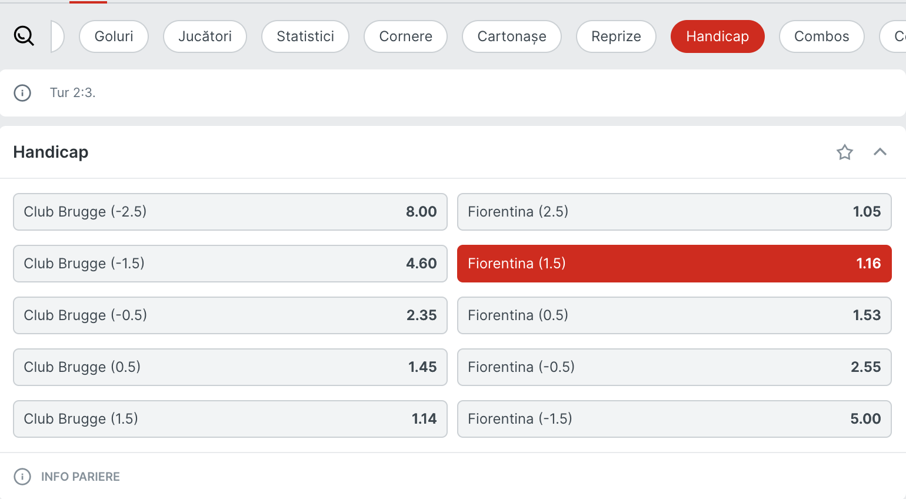Collapse the Handicap section chevron

[880, 152]
